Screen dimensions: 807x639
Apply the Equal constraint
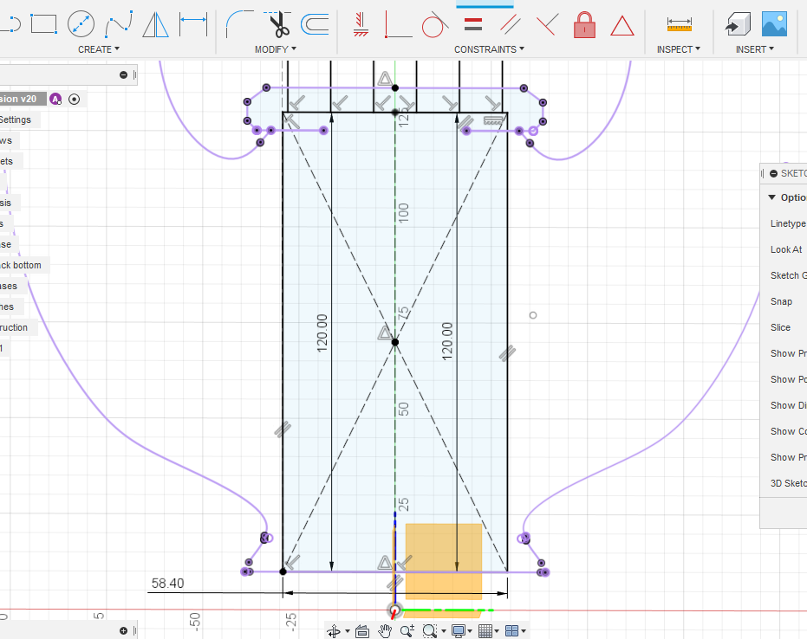(473, 24)
